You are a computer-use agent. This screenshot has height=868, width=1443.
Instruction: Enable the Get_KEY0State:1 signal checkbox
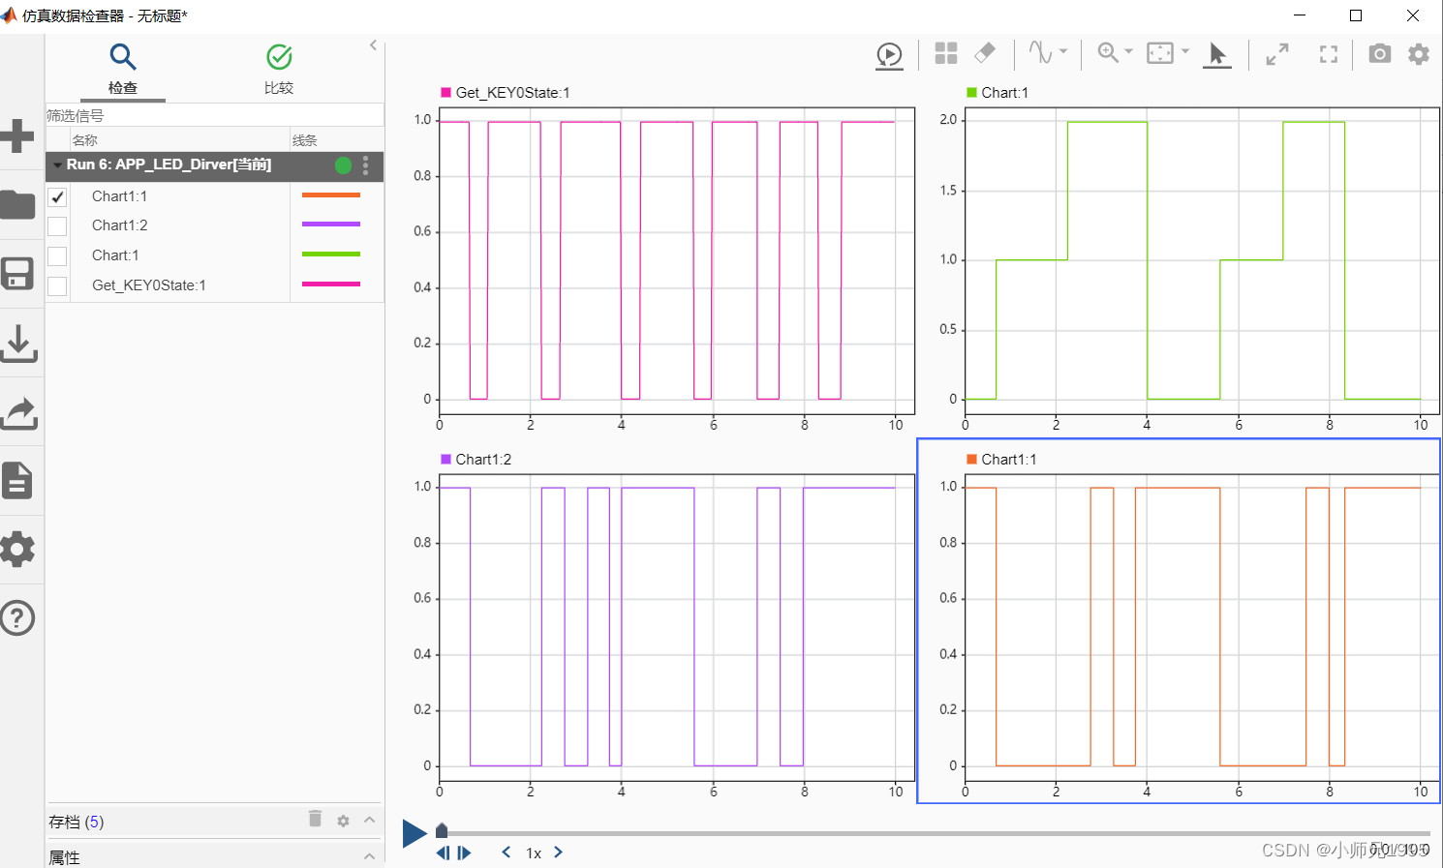click(x=57, y=284)
